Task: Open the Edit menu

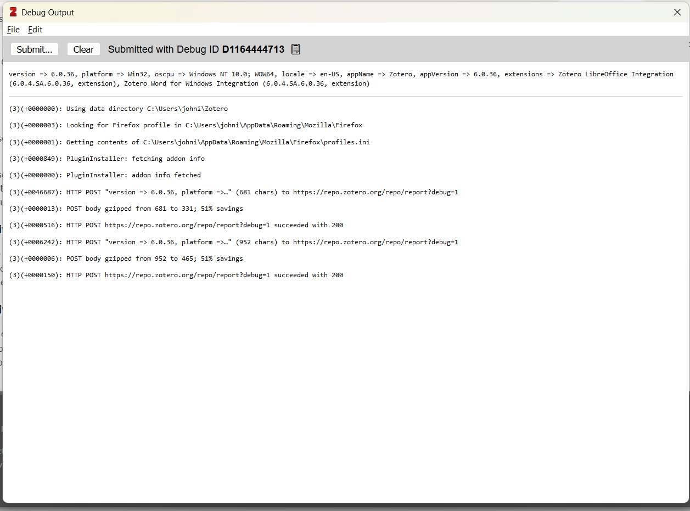Action: [x=35, y=30]
